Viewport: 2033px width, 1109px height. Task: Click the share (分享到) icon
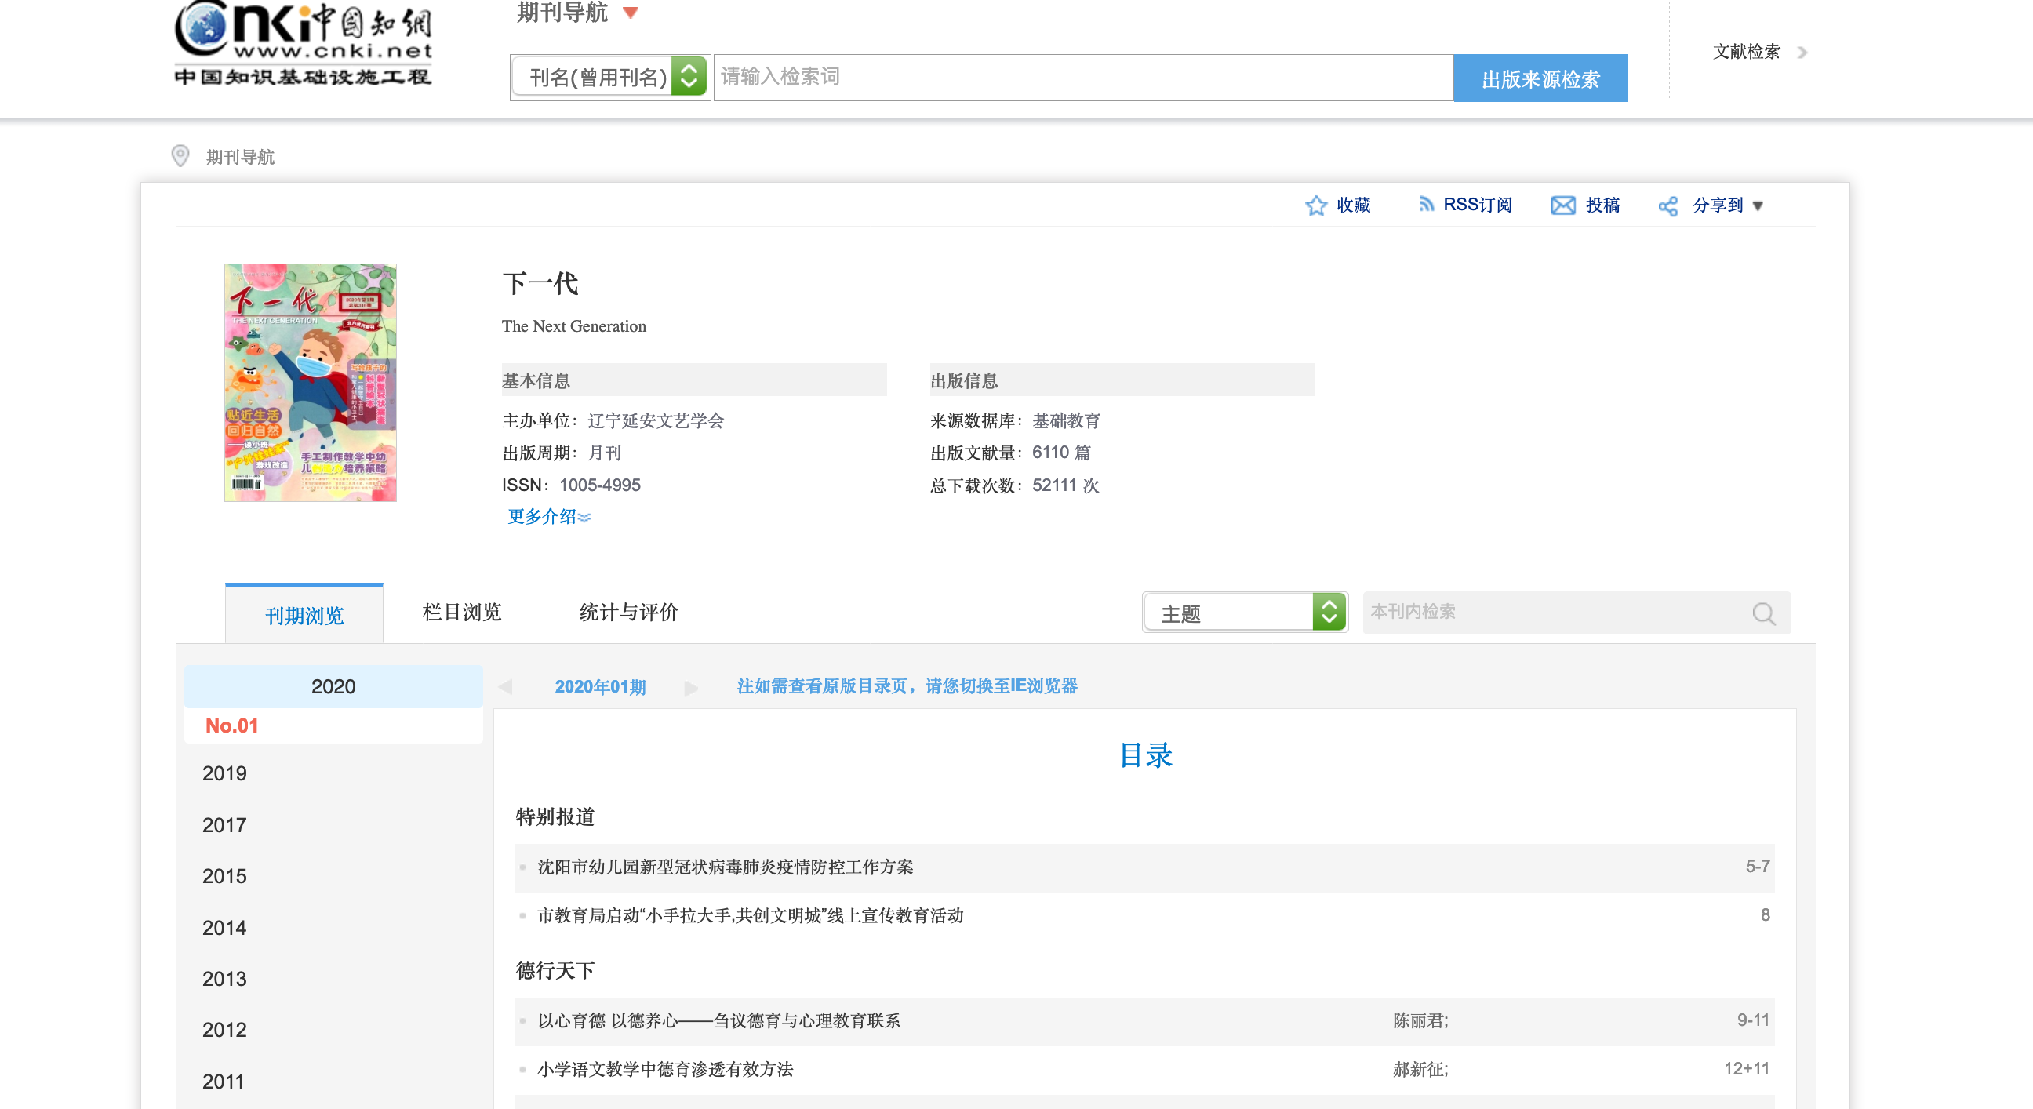1667,206
